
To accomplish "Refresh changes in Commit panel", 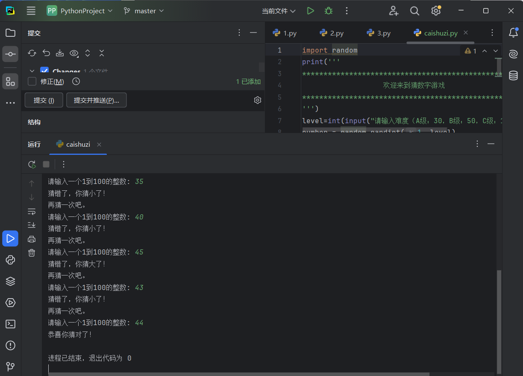I will 32,53.
